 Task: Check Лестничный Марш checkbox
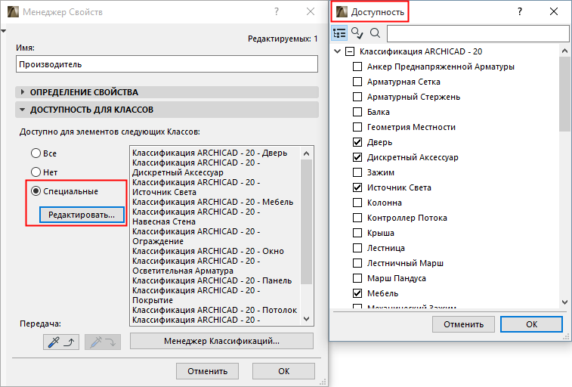point(357,263)
